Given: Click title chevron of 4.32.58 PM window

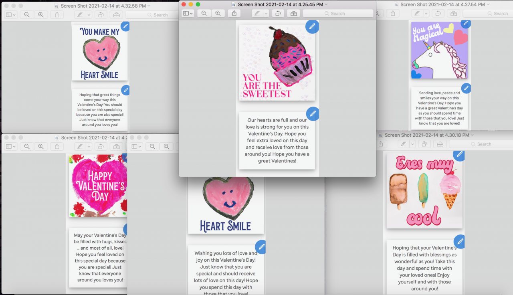Looking at the screenshot, I should pos(149,6).
